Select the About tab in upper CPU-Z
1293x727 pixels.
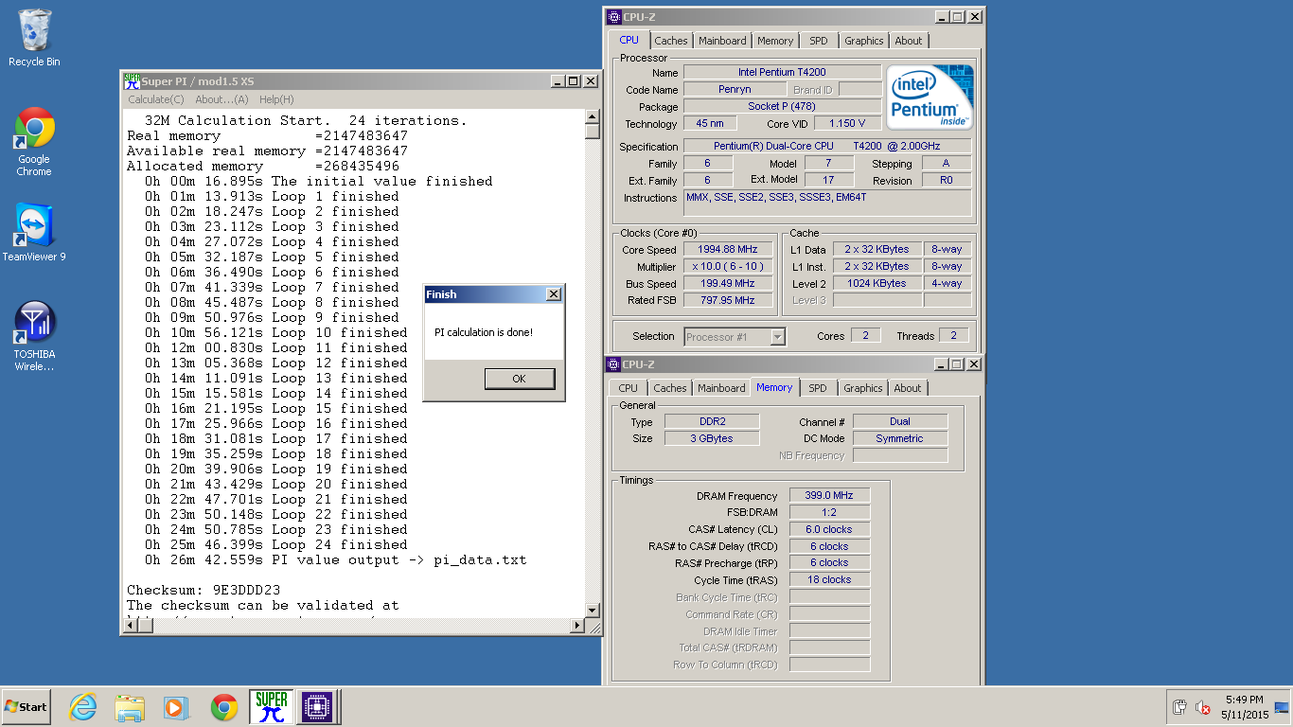[909, 41]
